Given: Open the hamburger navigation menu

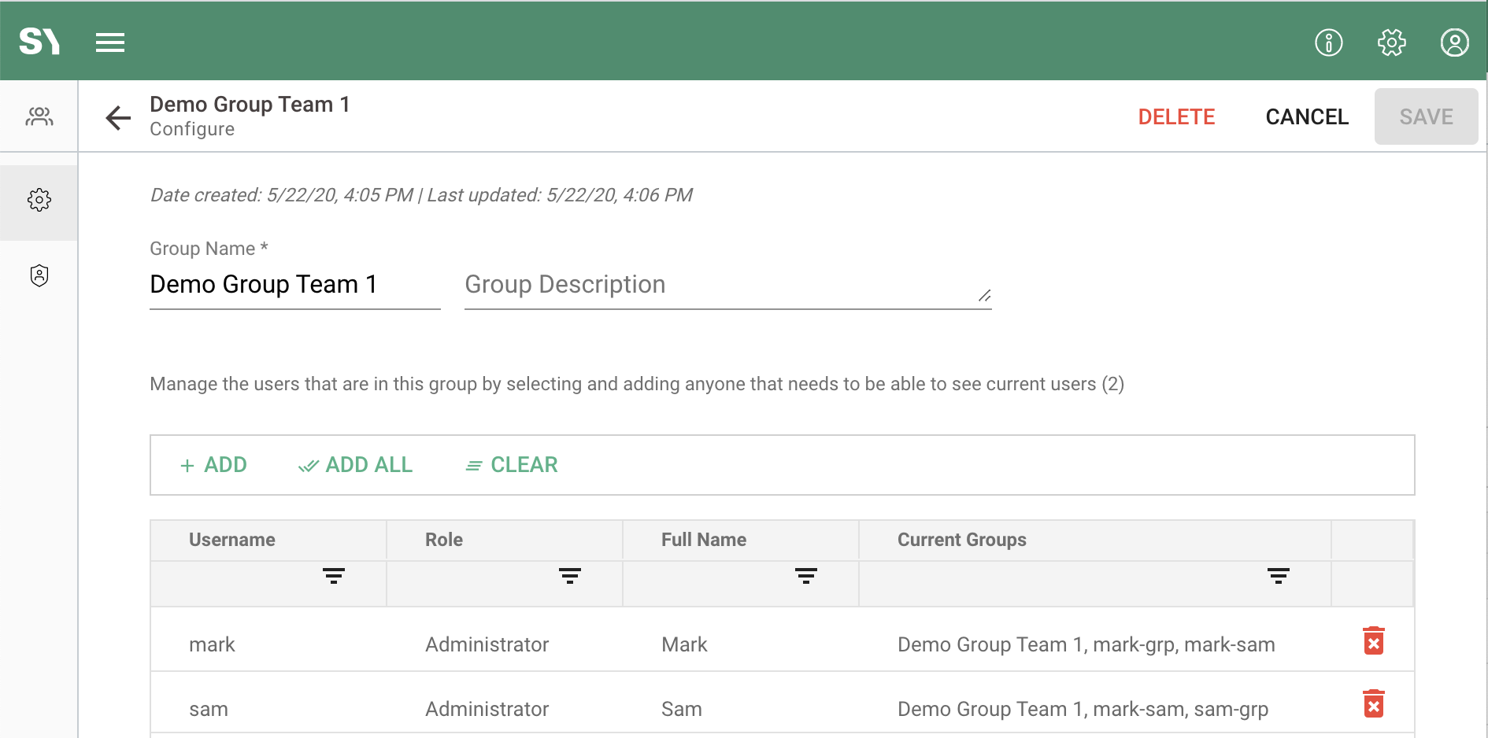Looking at the screenshot, I should [x=109, y=42].
